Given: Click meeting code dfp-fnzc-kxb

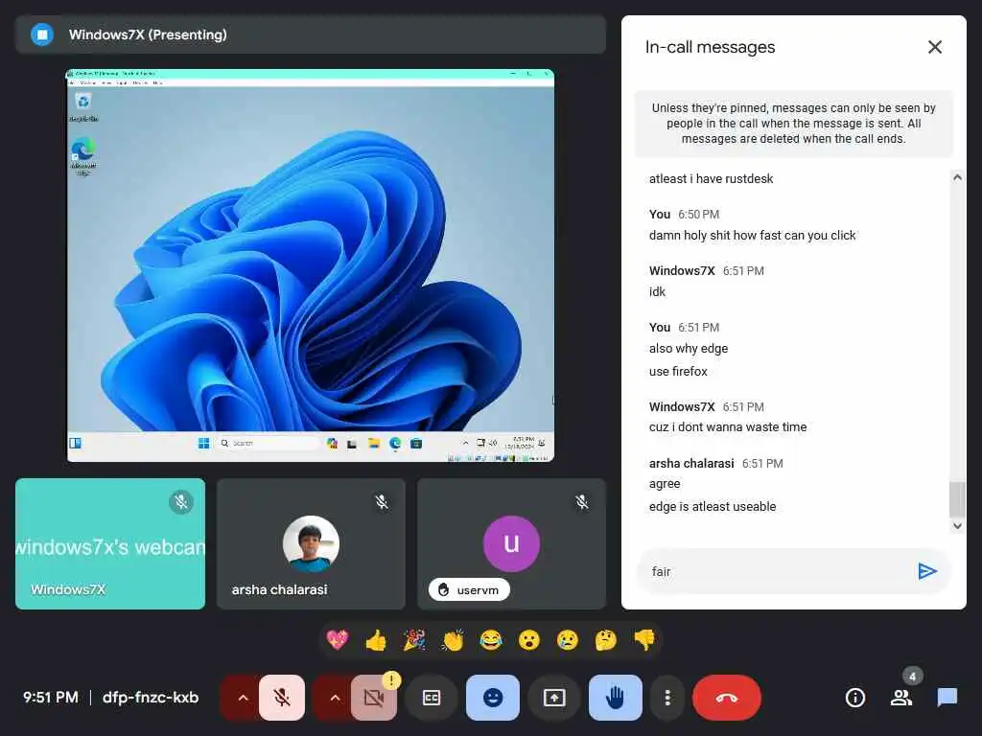Looking at the screenshot, I should coord(151,697).
